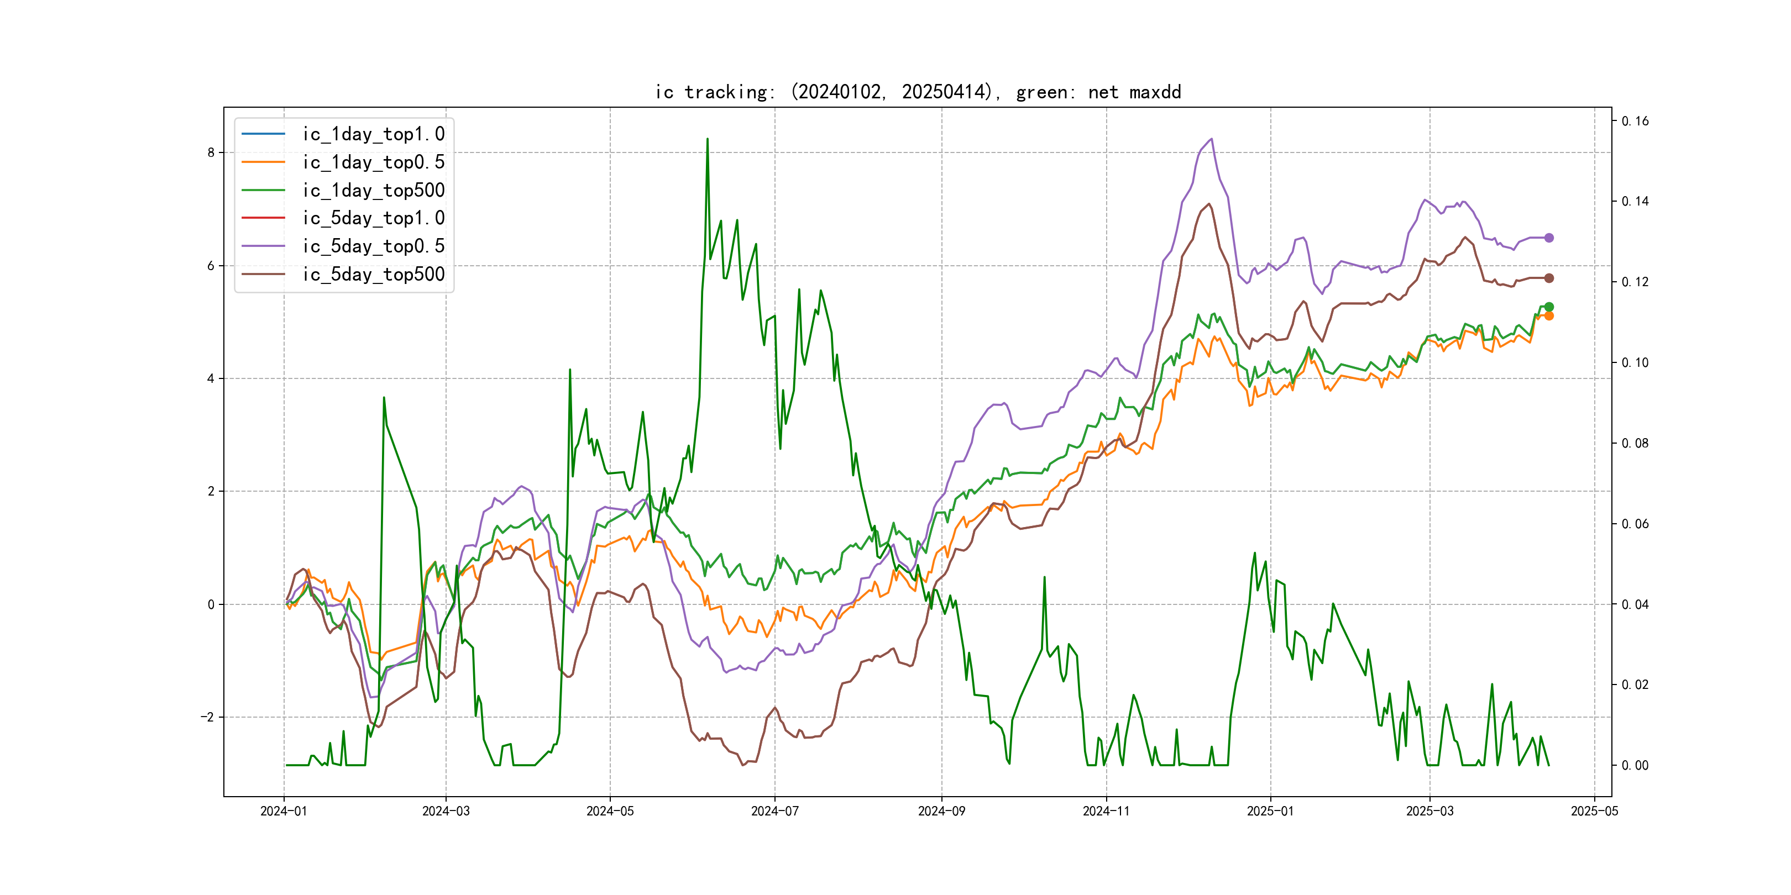Click the 2024-07 x-axis tick label
The image size is (1791, 895).
point(774,811)
